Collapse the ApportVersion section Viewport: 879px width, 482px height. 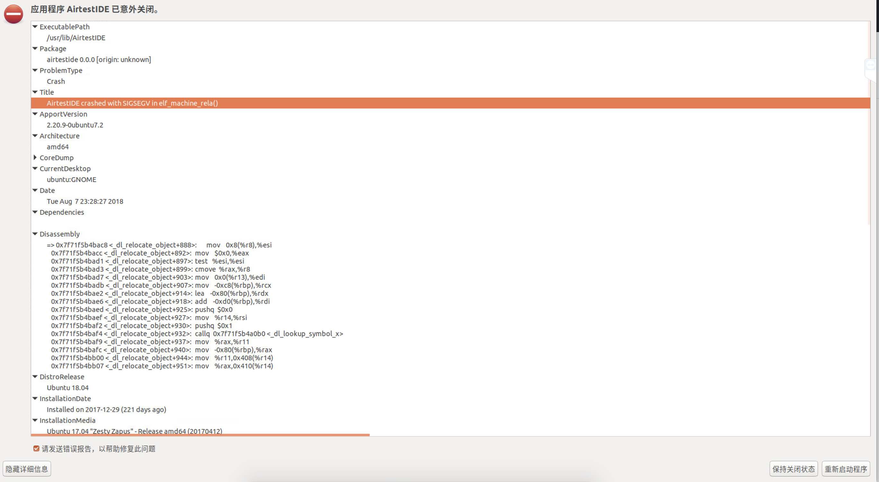coord(35,114)
